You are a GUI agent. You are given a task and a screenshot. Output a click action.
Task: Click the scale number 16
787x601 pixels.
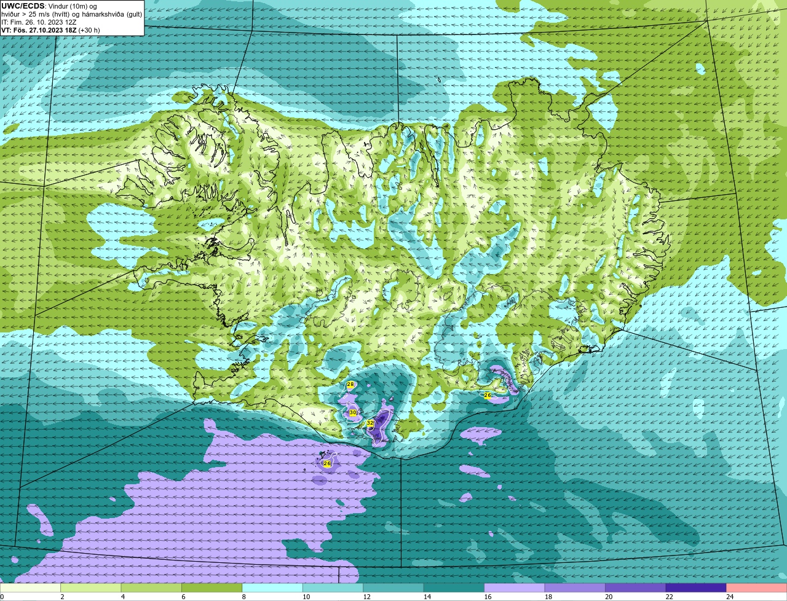pyautogui.click(x=488, y=596)
